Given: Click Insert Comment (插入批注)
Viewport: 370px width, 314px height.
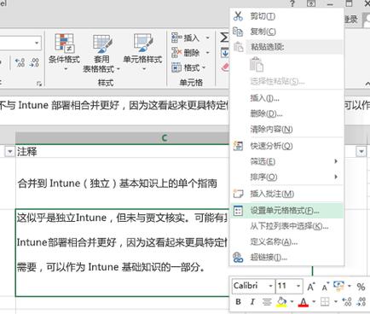Looking at the screenshot, I should (286, 194).
